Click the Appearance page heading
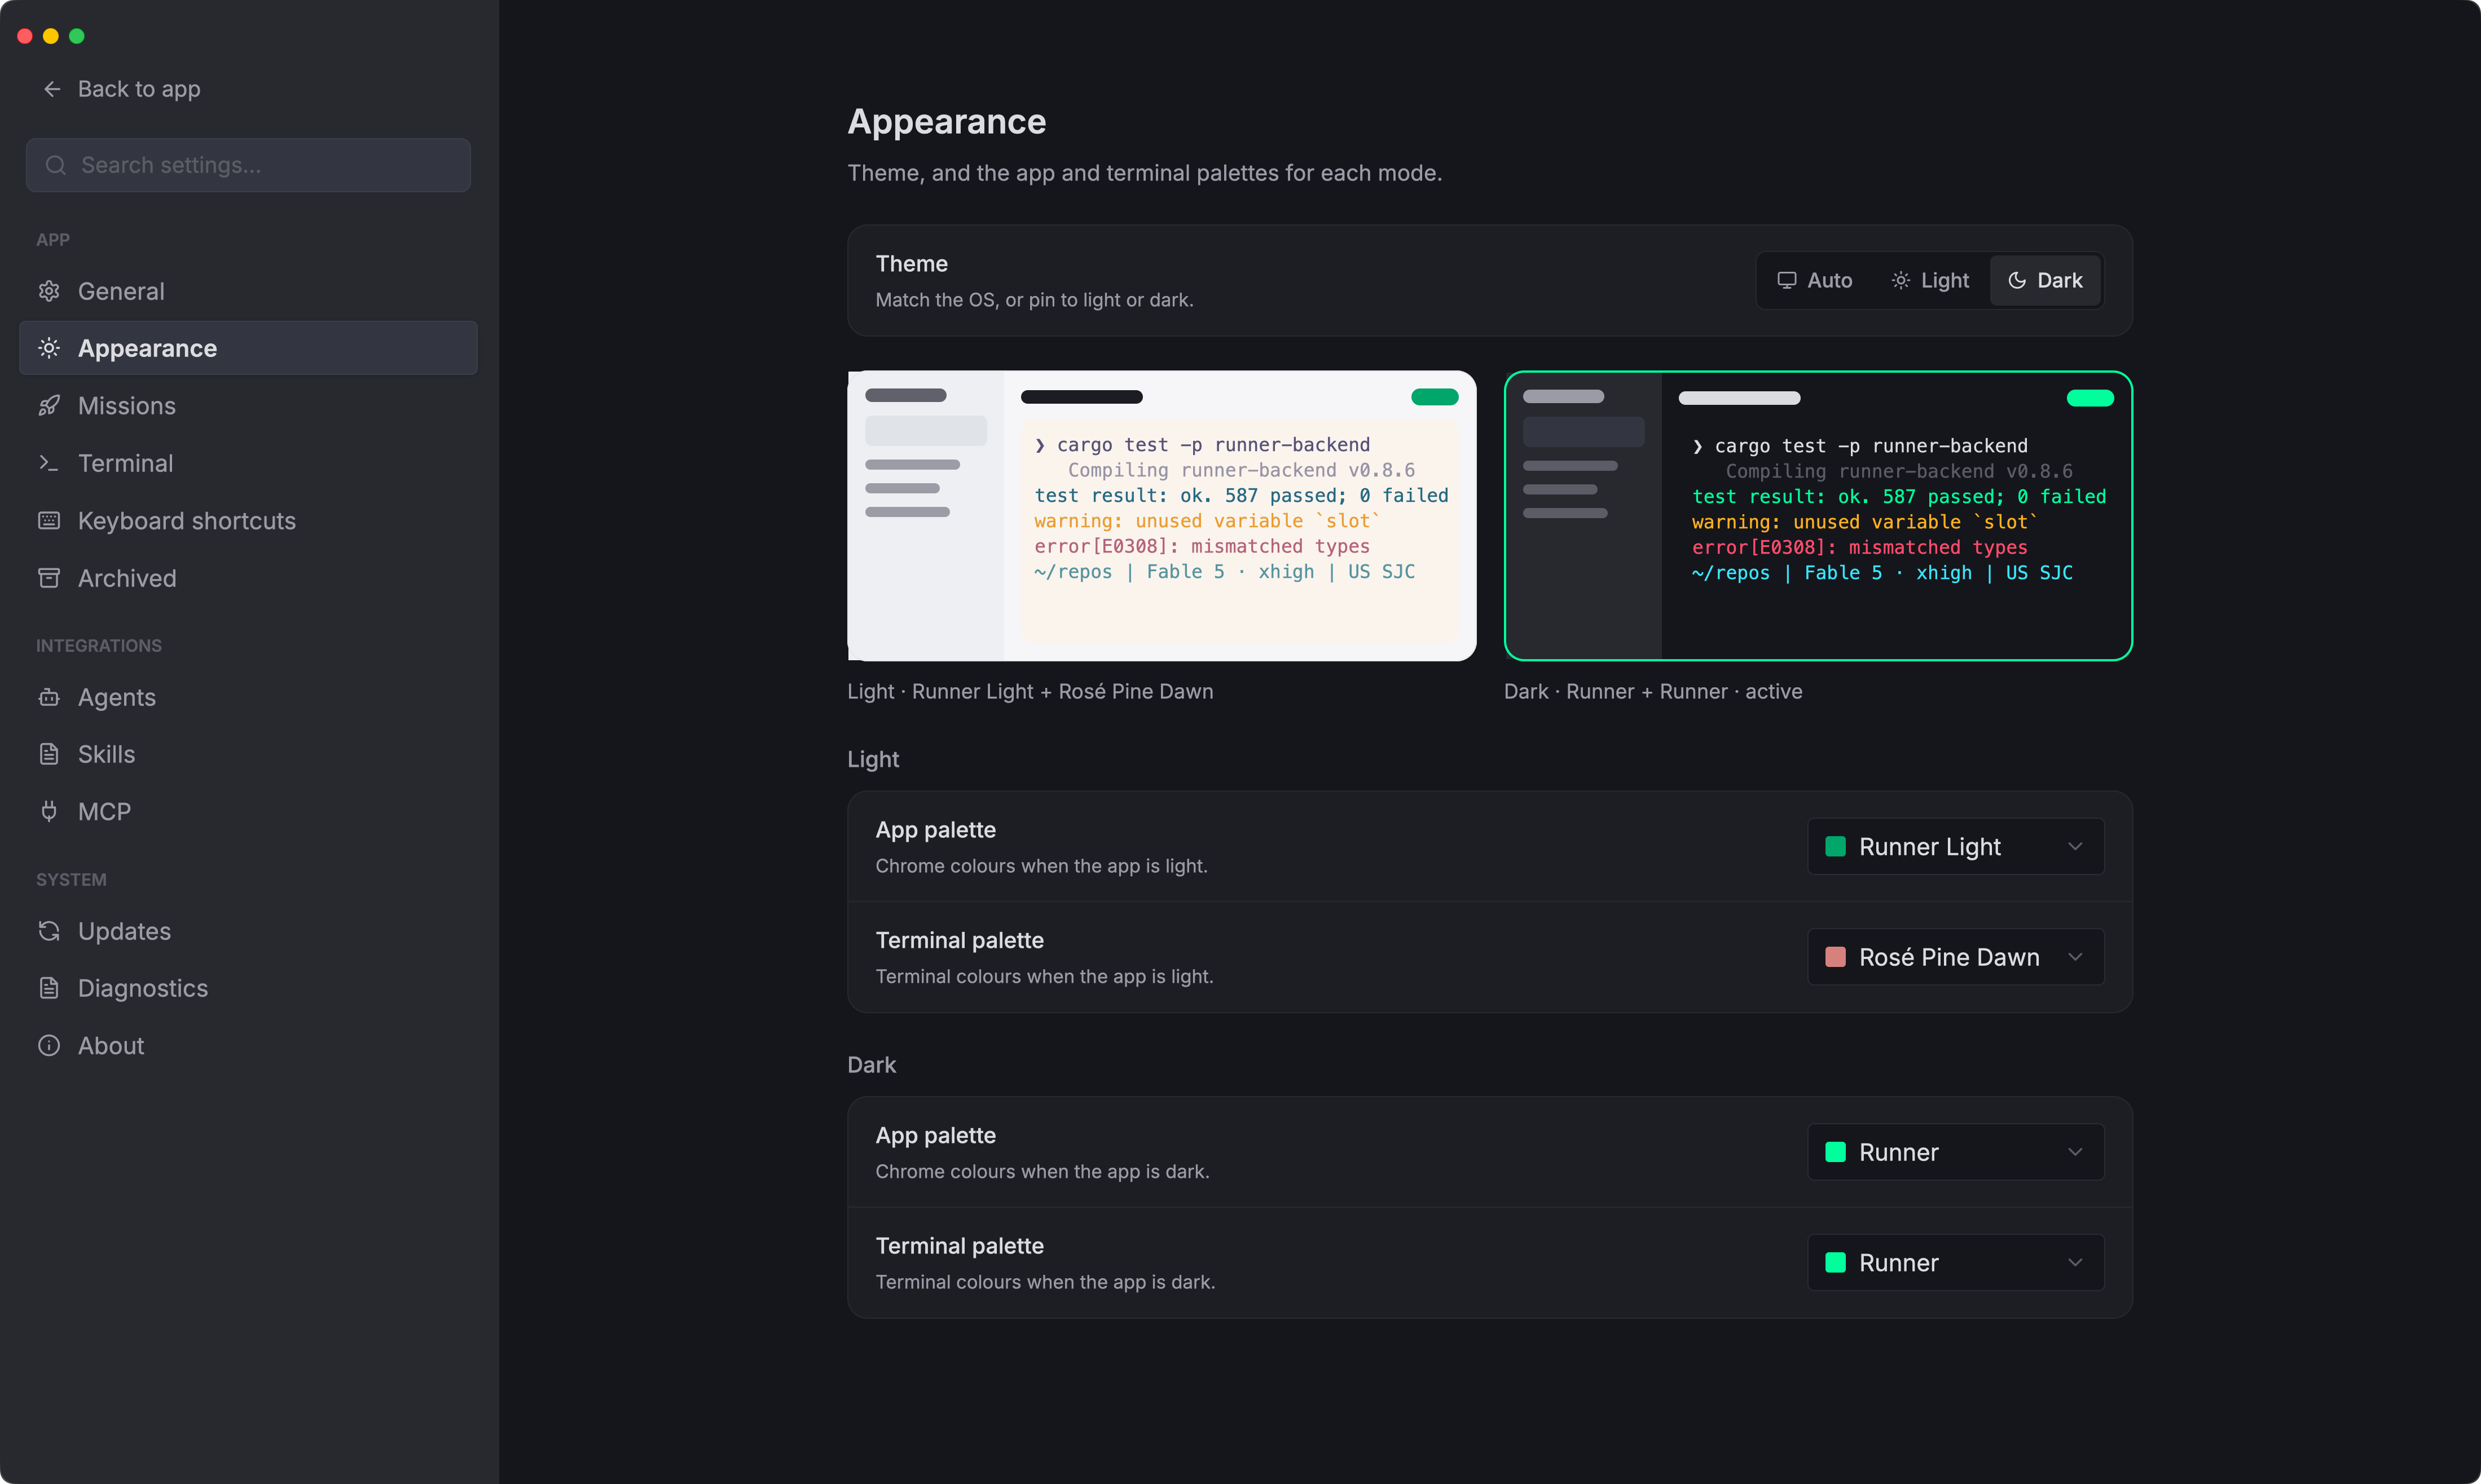 pyautogui.click(x=947, y=121)
